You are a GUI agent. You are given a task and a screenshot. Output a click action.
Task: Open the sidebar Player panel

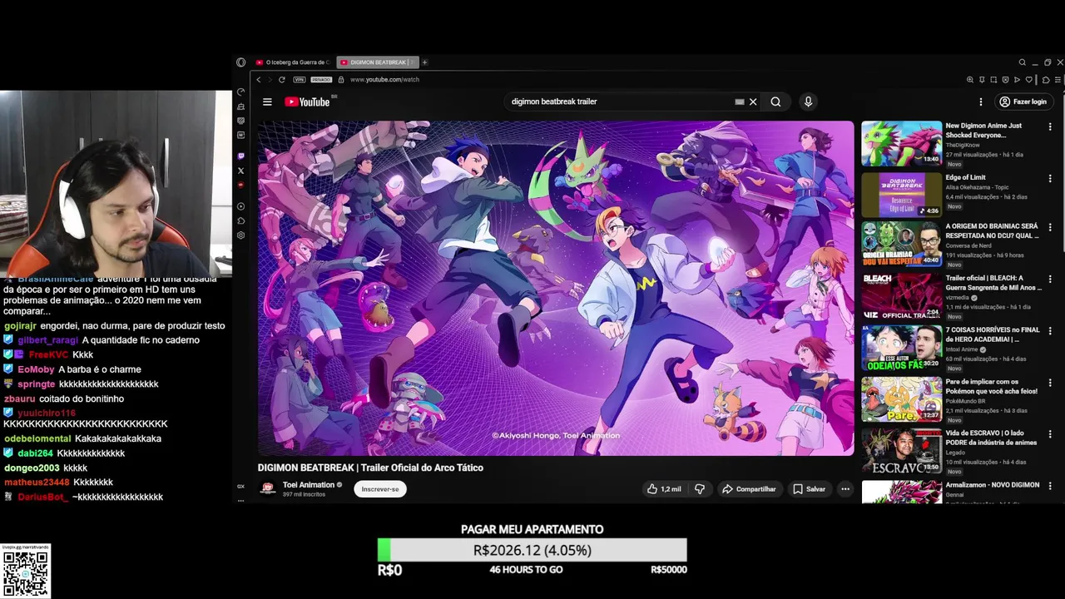[240, 206]
